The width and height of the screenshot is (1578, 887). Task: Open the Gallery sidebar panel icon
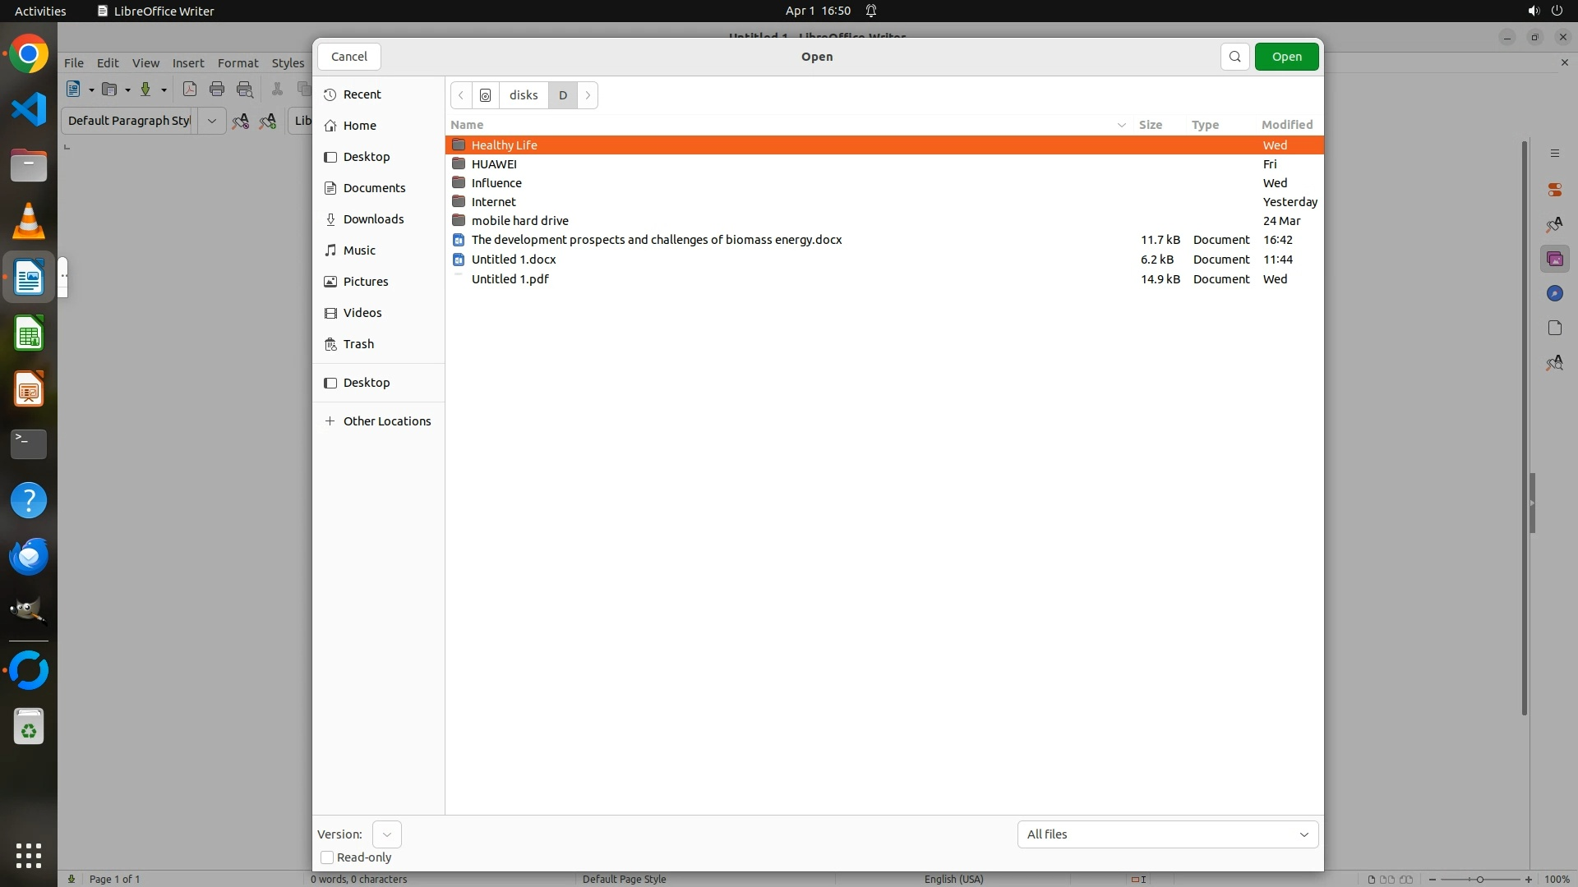pyautogui.click(x=1554, y=260)
